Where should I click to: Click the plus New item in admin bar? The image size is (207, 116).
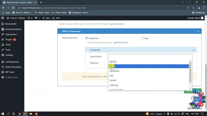click(x=46, y=18)
